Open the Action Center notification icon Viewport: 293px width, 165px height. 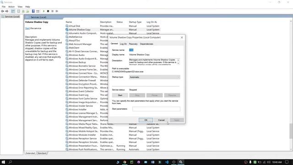click(x=287, y=162)
